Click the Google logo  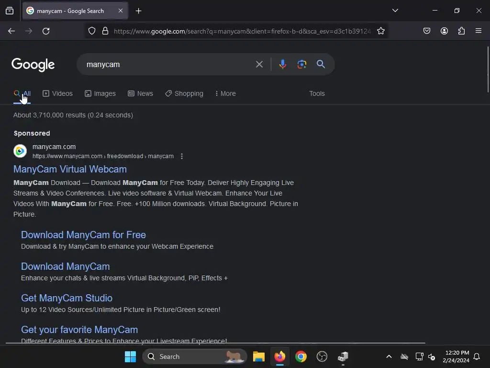tap(33, 65)
